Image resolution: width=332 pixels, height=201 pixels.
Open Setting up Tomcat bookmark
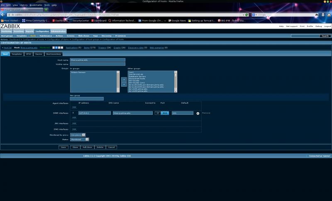pos(202,21)
